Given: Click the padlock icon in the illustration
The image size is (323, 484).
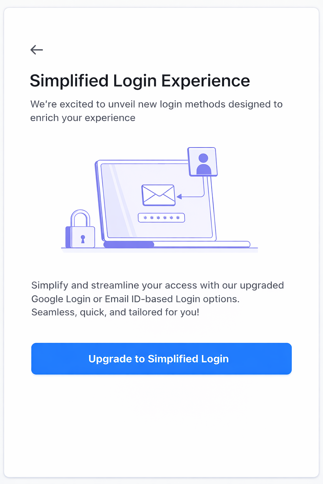Looking at the screenshot, I should pos(80,229).
